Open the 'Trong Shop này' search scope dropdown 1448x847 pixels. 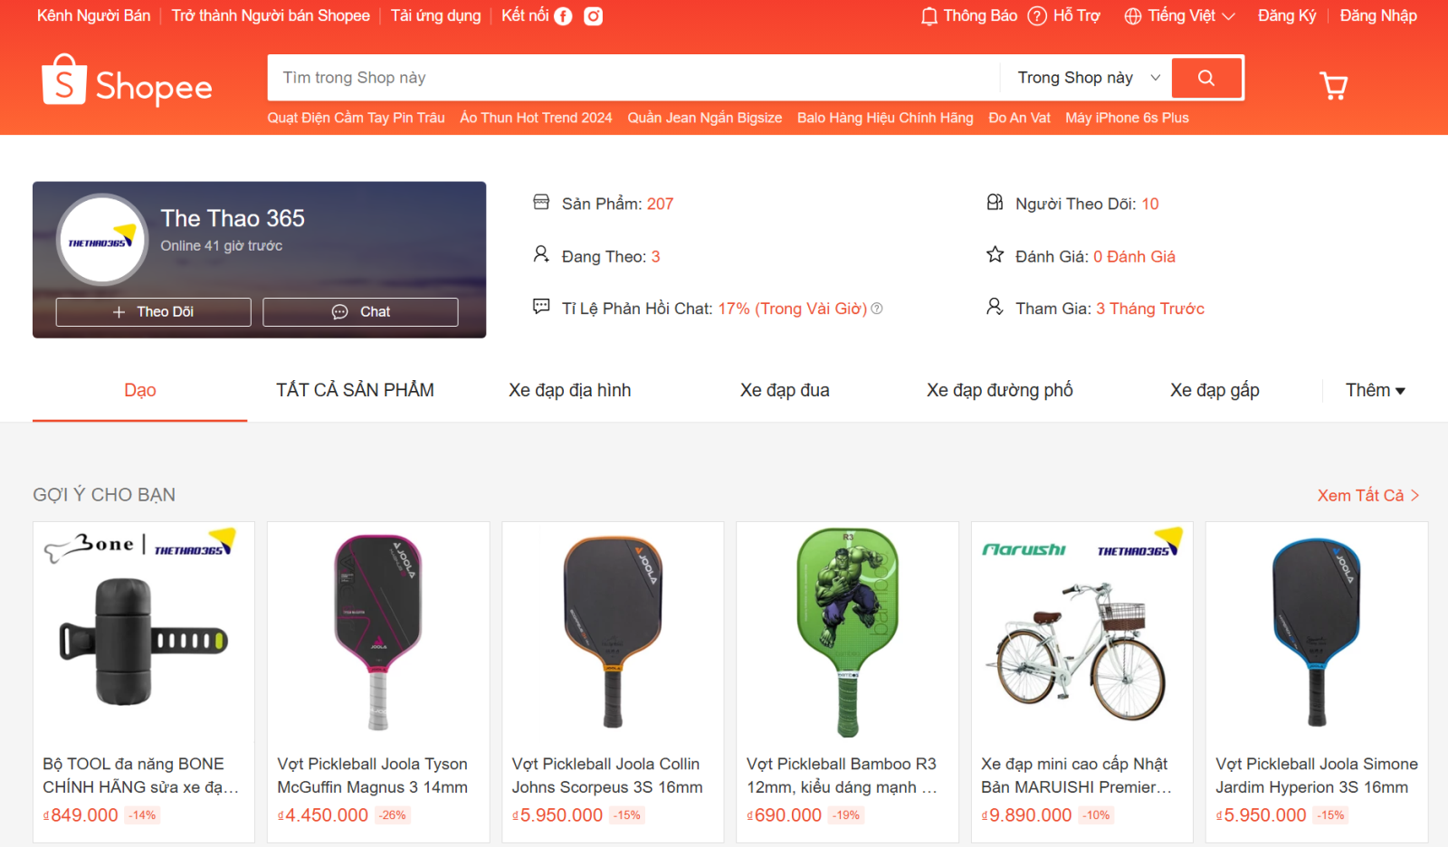1088,78
